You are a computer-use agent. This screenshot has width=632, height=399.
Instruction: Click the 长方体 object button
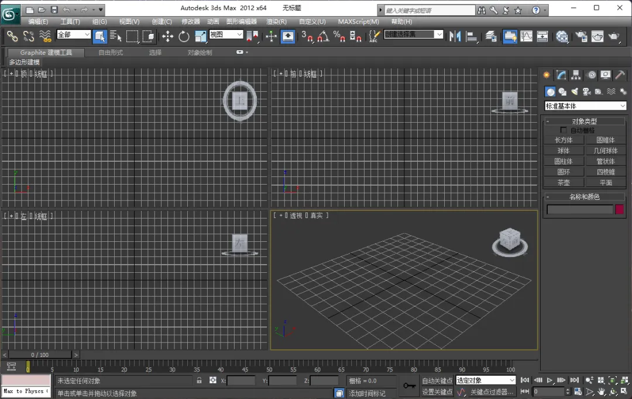click(564, 140)
